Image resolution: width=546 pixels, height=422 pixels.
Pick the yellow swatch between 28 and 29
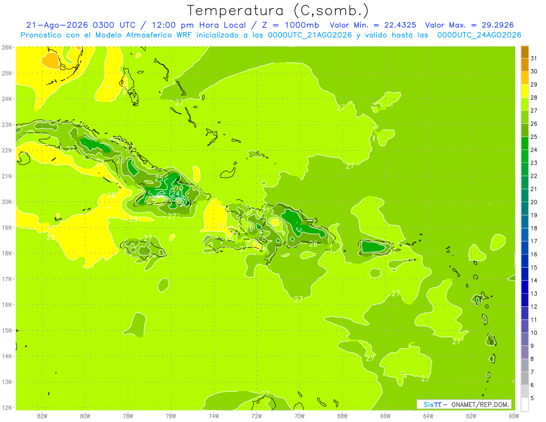(525, 91)
